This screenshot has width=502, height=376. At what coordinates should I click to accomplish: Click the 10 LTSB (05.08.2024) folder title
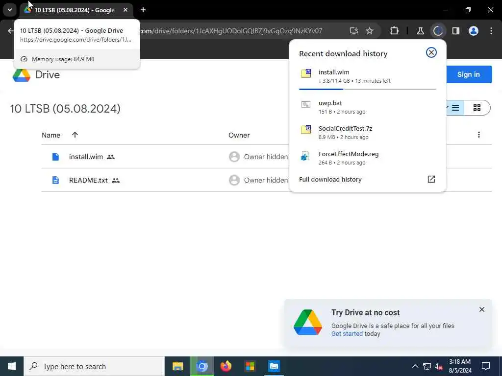(x=65, y=109)
